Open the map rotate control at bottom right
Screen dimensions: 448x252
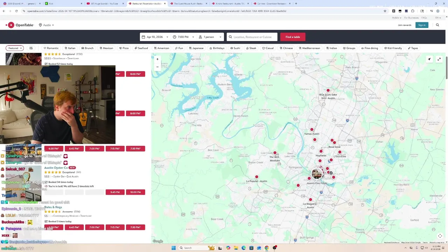[440, 236]
